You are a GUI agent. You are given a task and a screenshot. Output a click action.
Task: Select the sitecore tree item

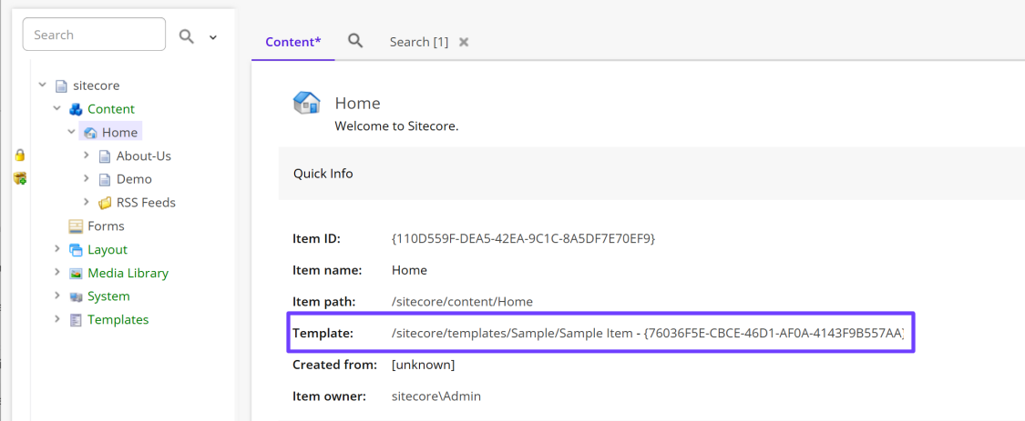click(96, 85)
